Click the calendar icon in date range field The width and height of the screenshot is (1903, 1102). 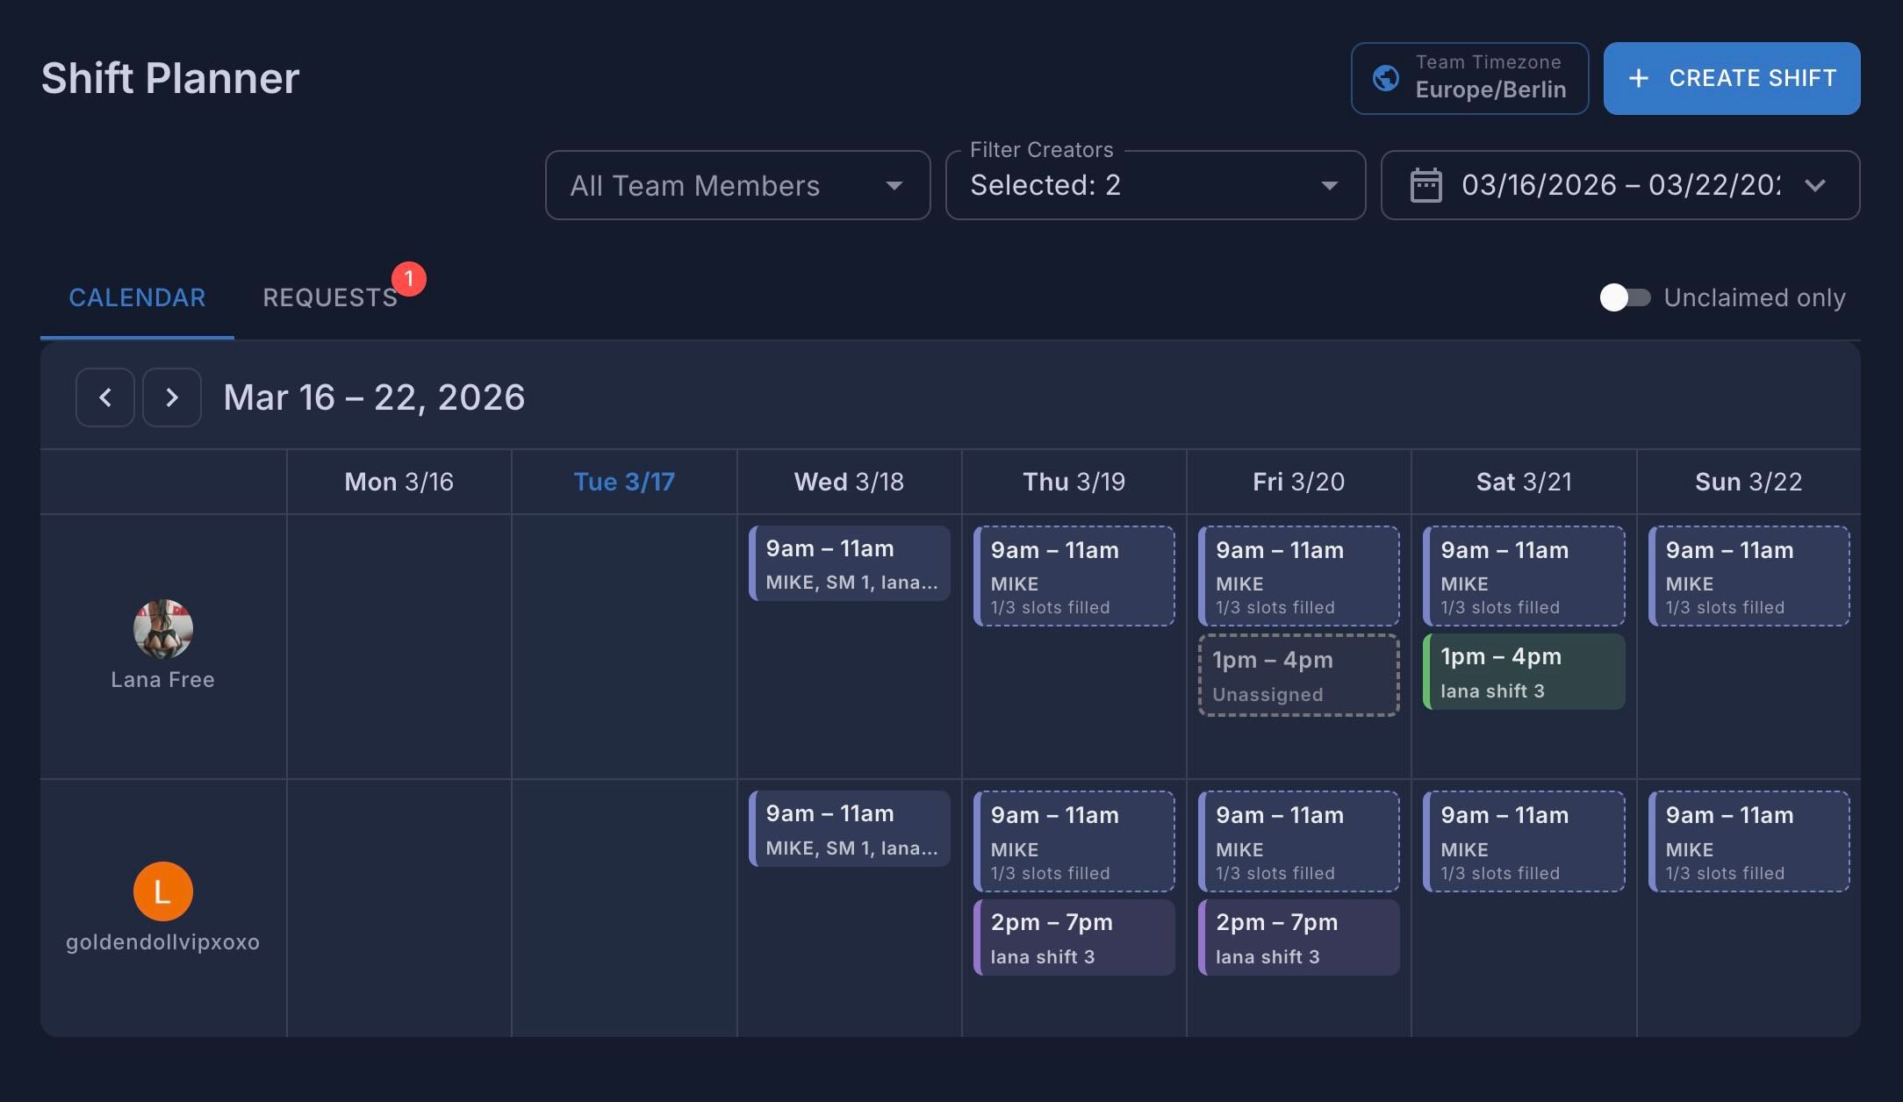(1425, 185)
